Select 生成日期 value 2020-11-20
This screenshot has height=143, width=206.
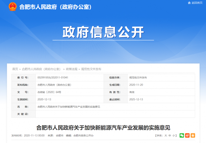click(136, 85)
